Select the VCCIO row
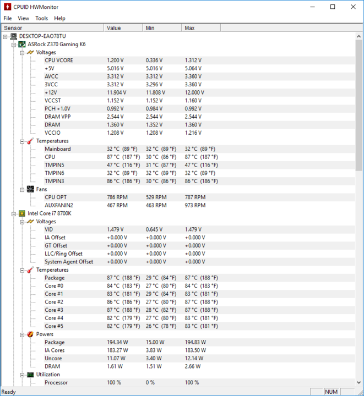 (199, 133)
